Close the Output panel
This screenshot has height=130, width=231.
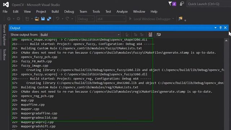(x=225, y=28)
